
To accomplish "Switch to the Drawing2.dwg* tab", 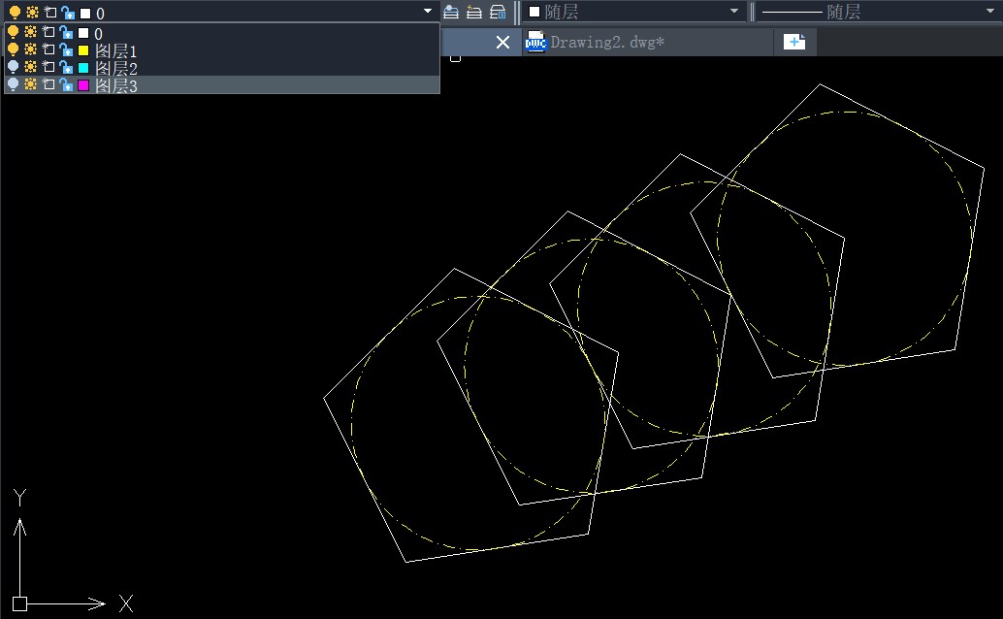I will (x=647, y=43).
